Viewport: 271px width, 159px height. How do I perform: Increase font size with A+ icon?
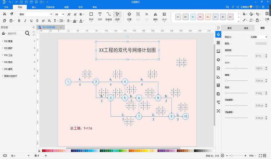click(69, 15)
